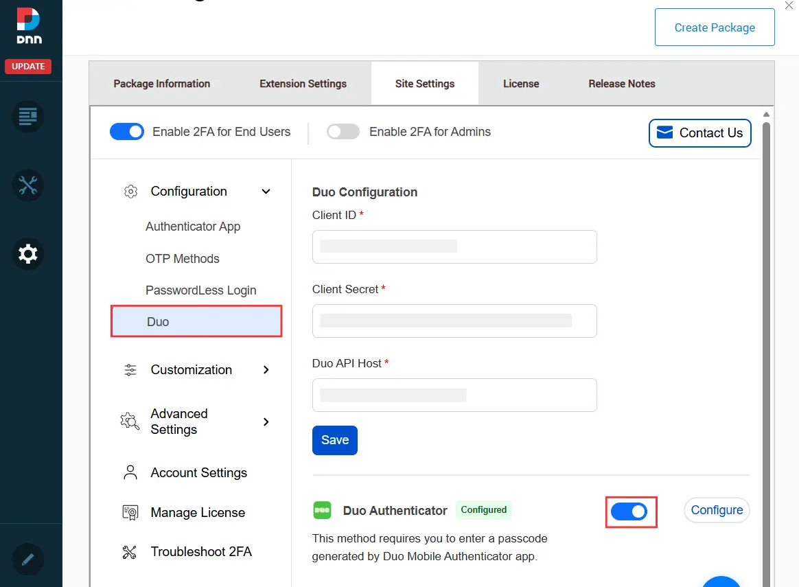The width and height of the screenshot is (799, 587).
Task: Toggle Enable 2FA for Admins
Action: 343,131
